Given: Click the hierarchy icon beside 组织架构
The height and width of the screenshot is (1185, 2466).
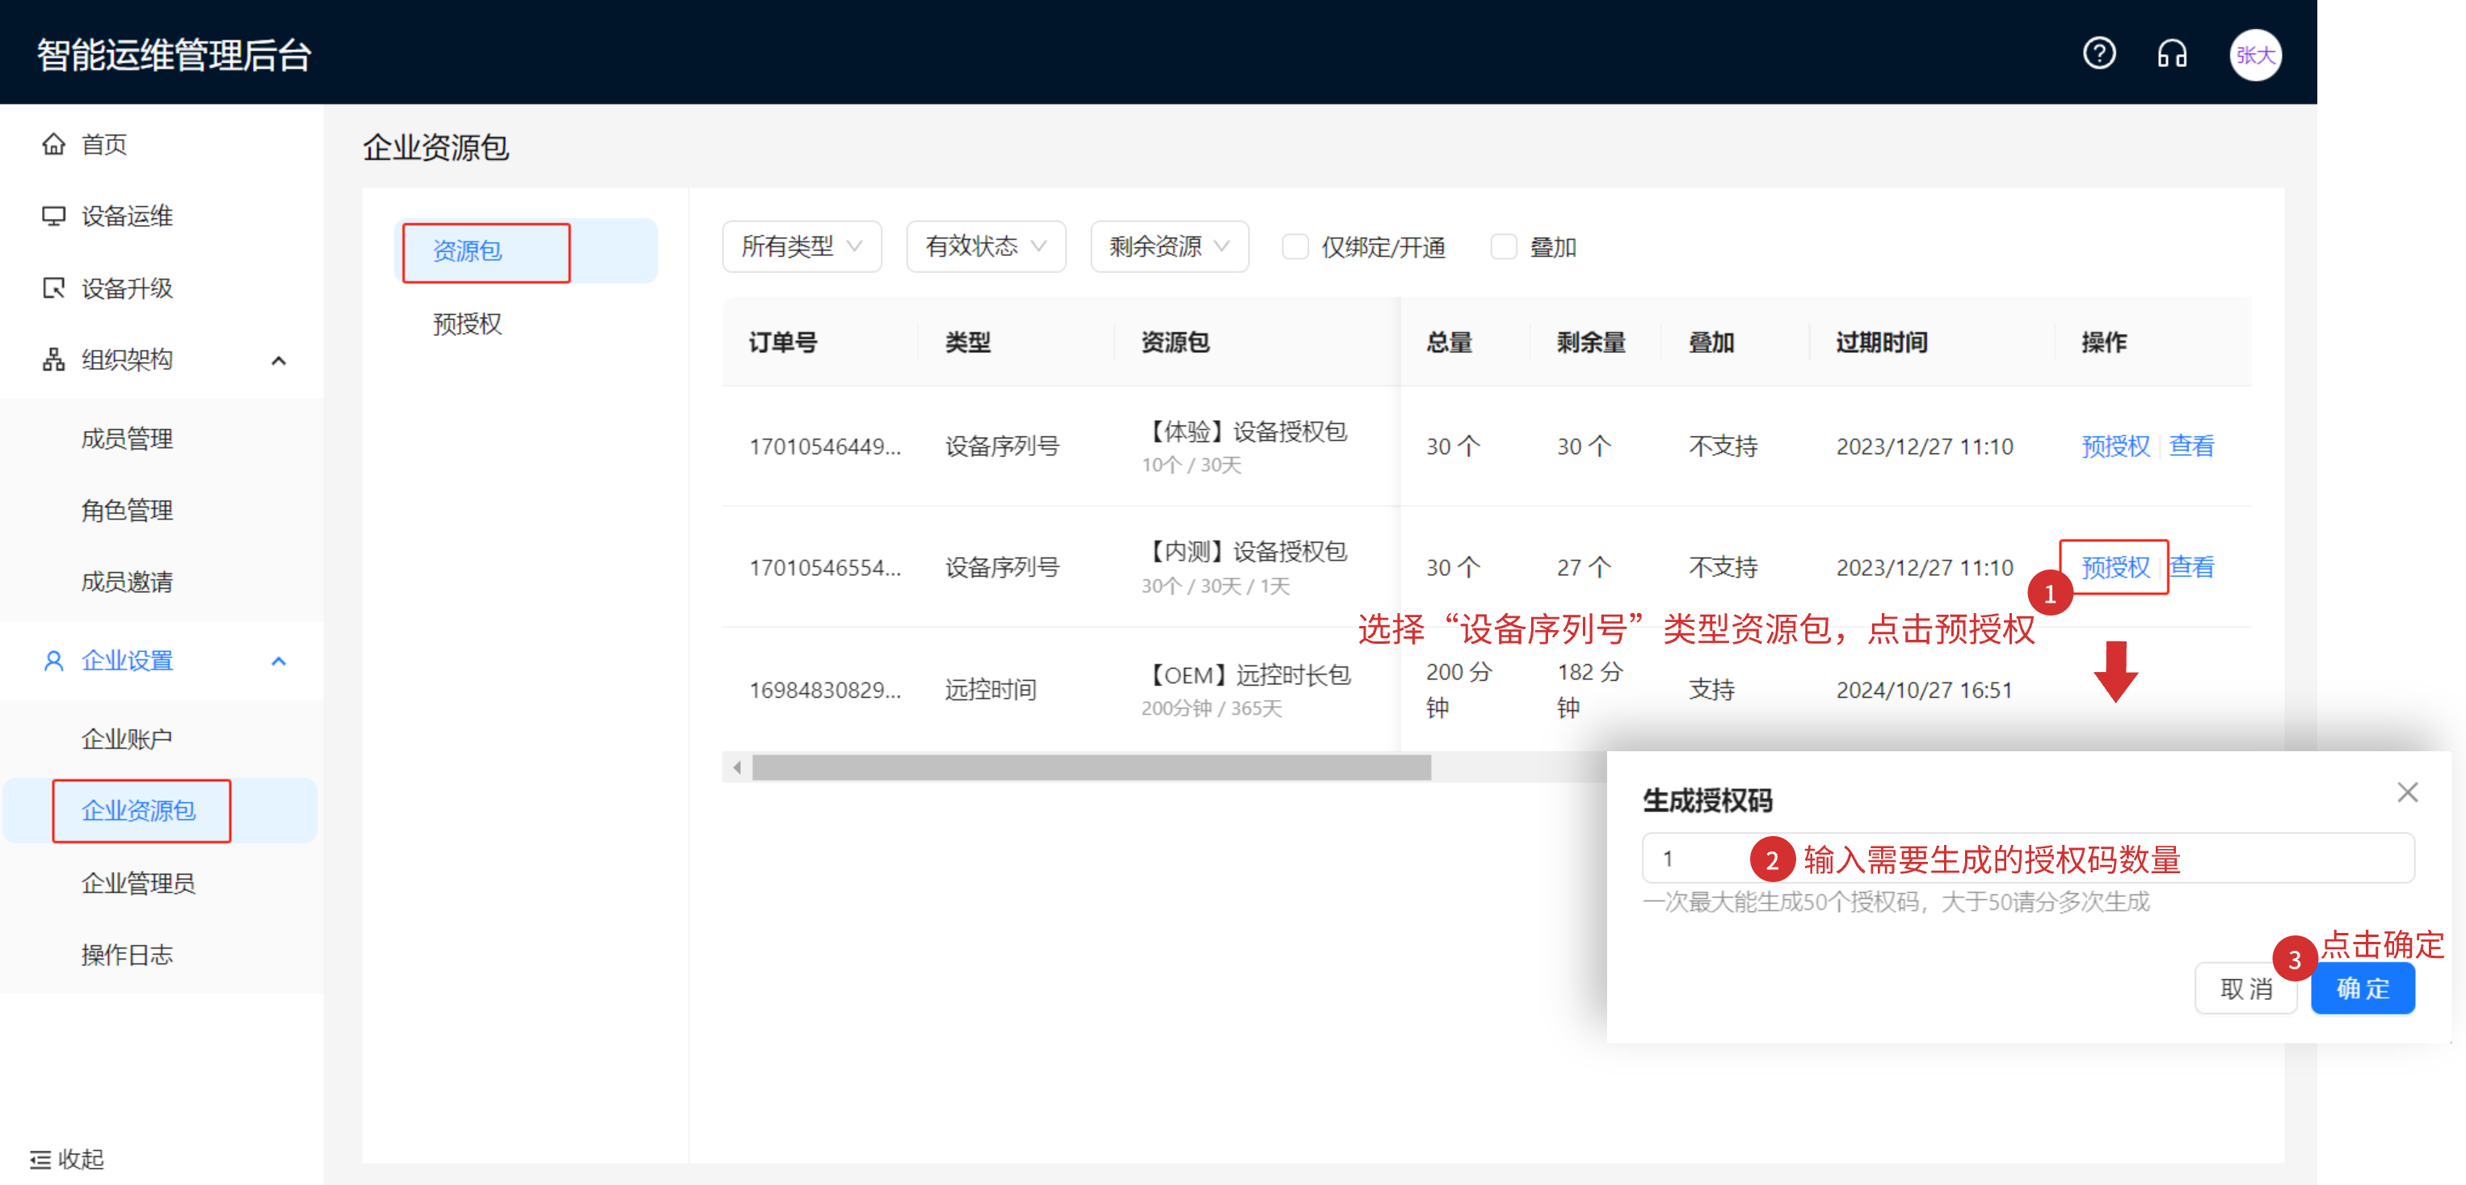Looking at the screenshot, I should tap(53, 359).
